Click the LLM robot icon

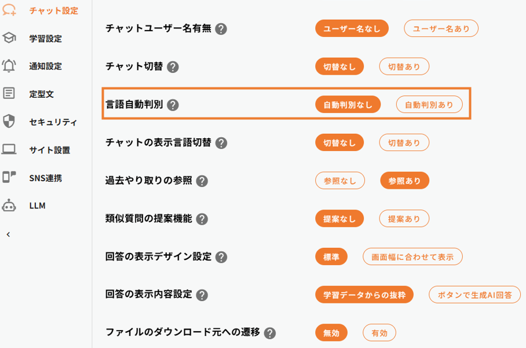[9, 206]
